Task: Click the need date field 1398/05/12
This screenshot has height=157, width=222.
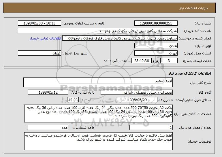Action: click(x=48, y=92)
